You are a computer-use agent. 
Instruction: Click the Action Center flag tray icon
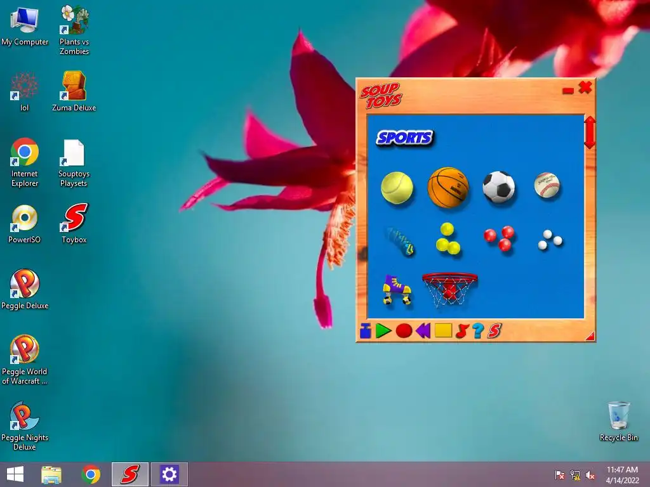tap(560, 475)
